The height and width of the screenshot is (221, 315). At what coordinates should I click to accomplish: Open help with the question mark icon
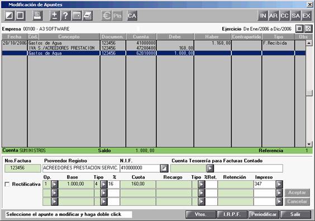tap(65, 16)
